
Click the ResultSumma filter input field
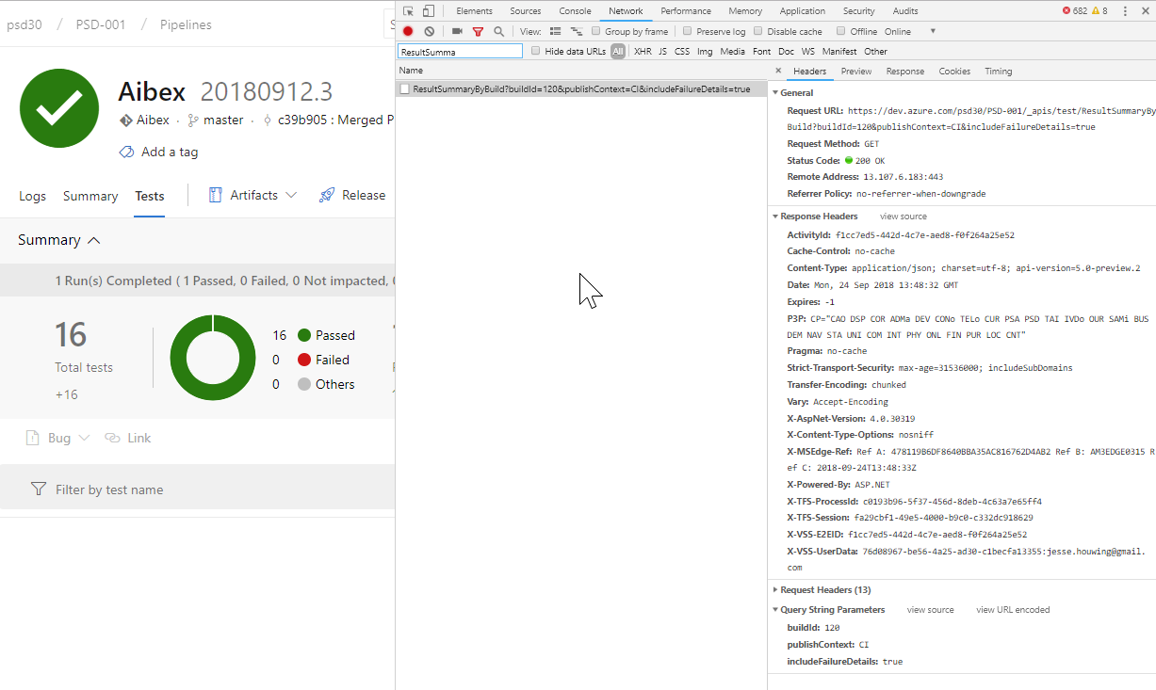pos(460,51)
